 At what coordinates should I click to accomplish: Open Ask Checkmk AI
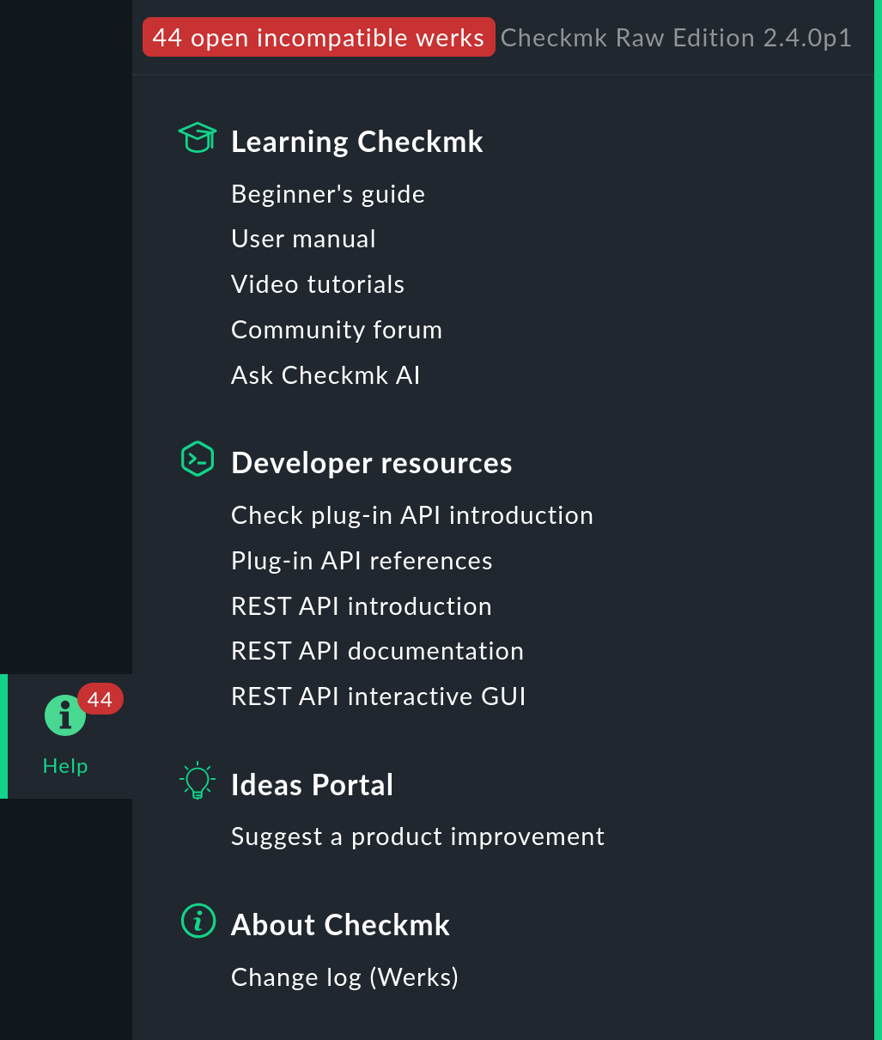(325, 375)
